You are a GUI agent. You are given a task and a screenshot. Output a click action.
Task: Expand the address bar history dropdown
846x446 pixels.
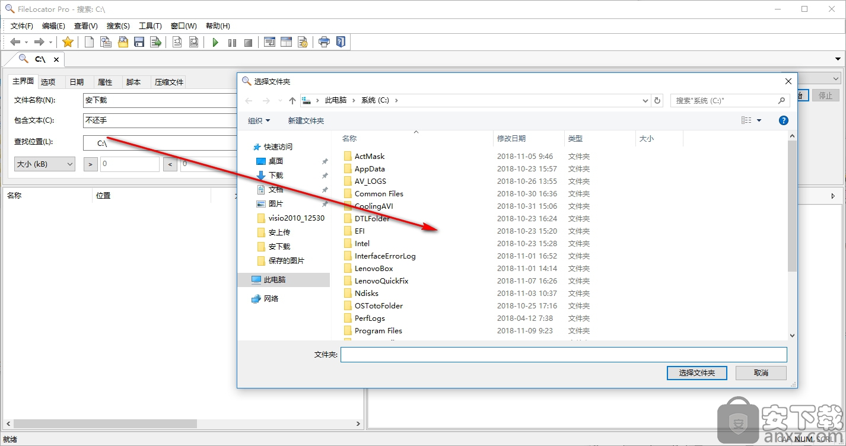click(645, 101)
